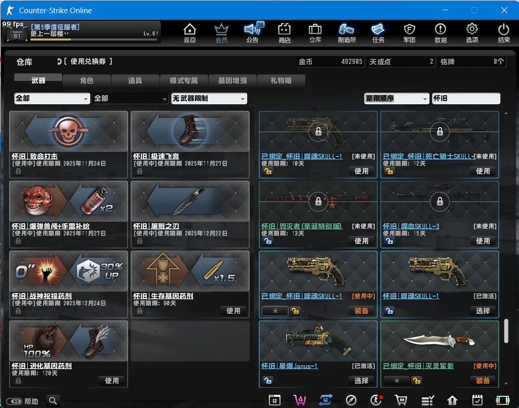Click the 怀旧|战神祝福药剂 item name
The width and height of the screenshot is (519, 408).
pyautogui.click(x=42, y=296)
